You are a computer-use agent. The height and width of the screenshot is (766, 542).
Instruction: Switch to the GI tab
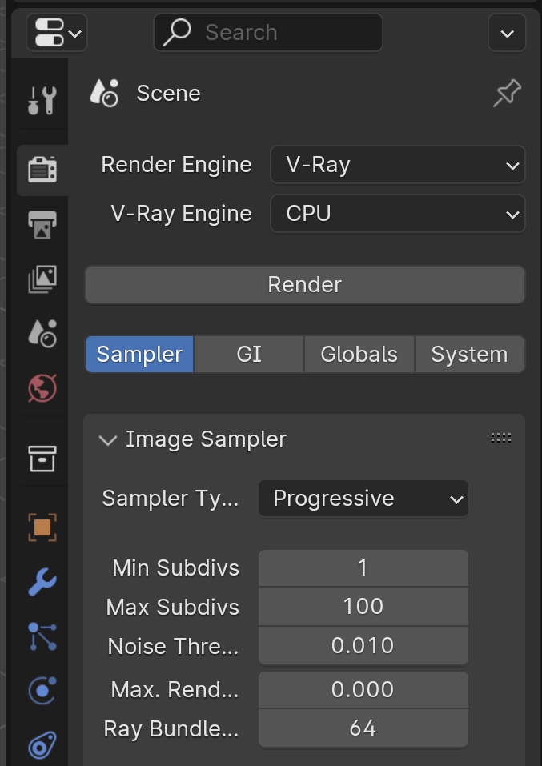(x=249, y=354)
